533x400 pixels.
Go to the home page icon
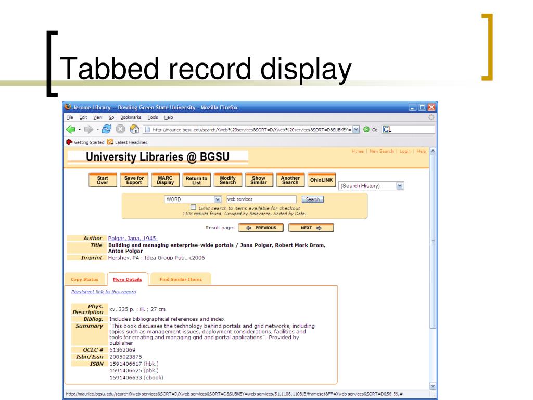tap(135, 129)
